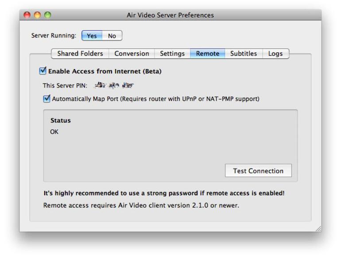The height and width of the screenshot is (256, 341).
Task: Click the strong password warning text
Action: point(164,194)
